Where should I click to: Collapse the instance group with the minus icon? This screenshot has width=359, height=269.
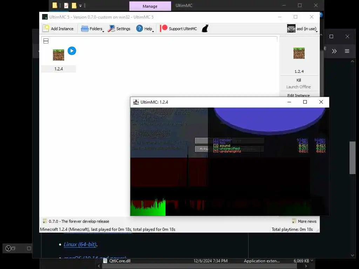click(x=46, y=41)
